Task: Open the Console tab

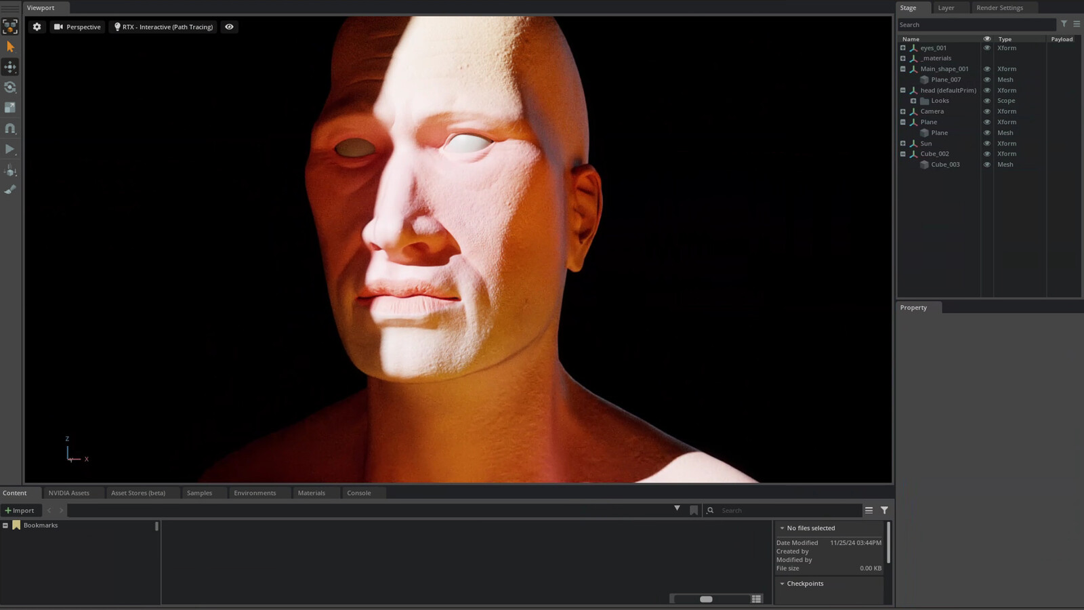Action: [x=359, y=493]
